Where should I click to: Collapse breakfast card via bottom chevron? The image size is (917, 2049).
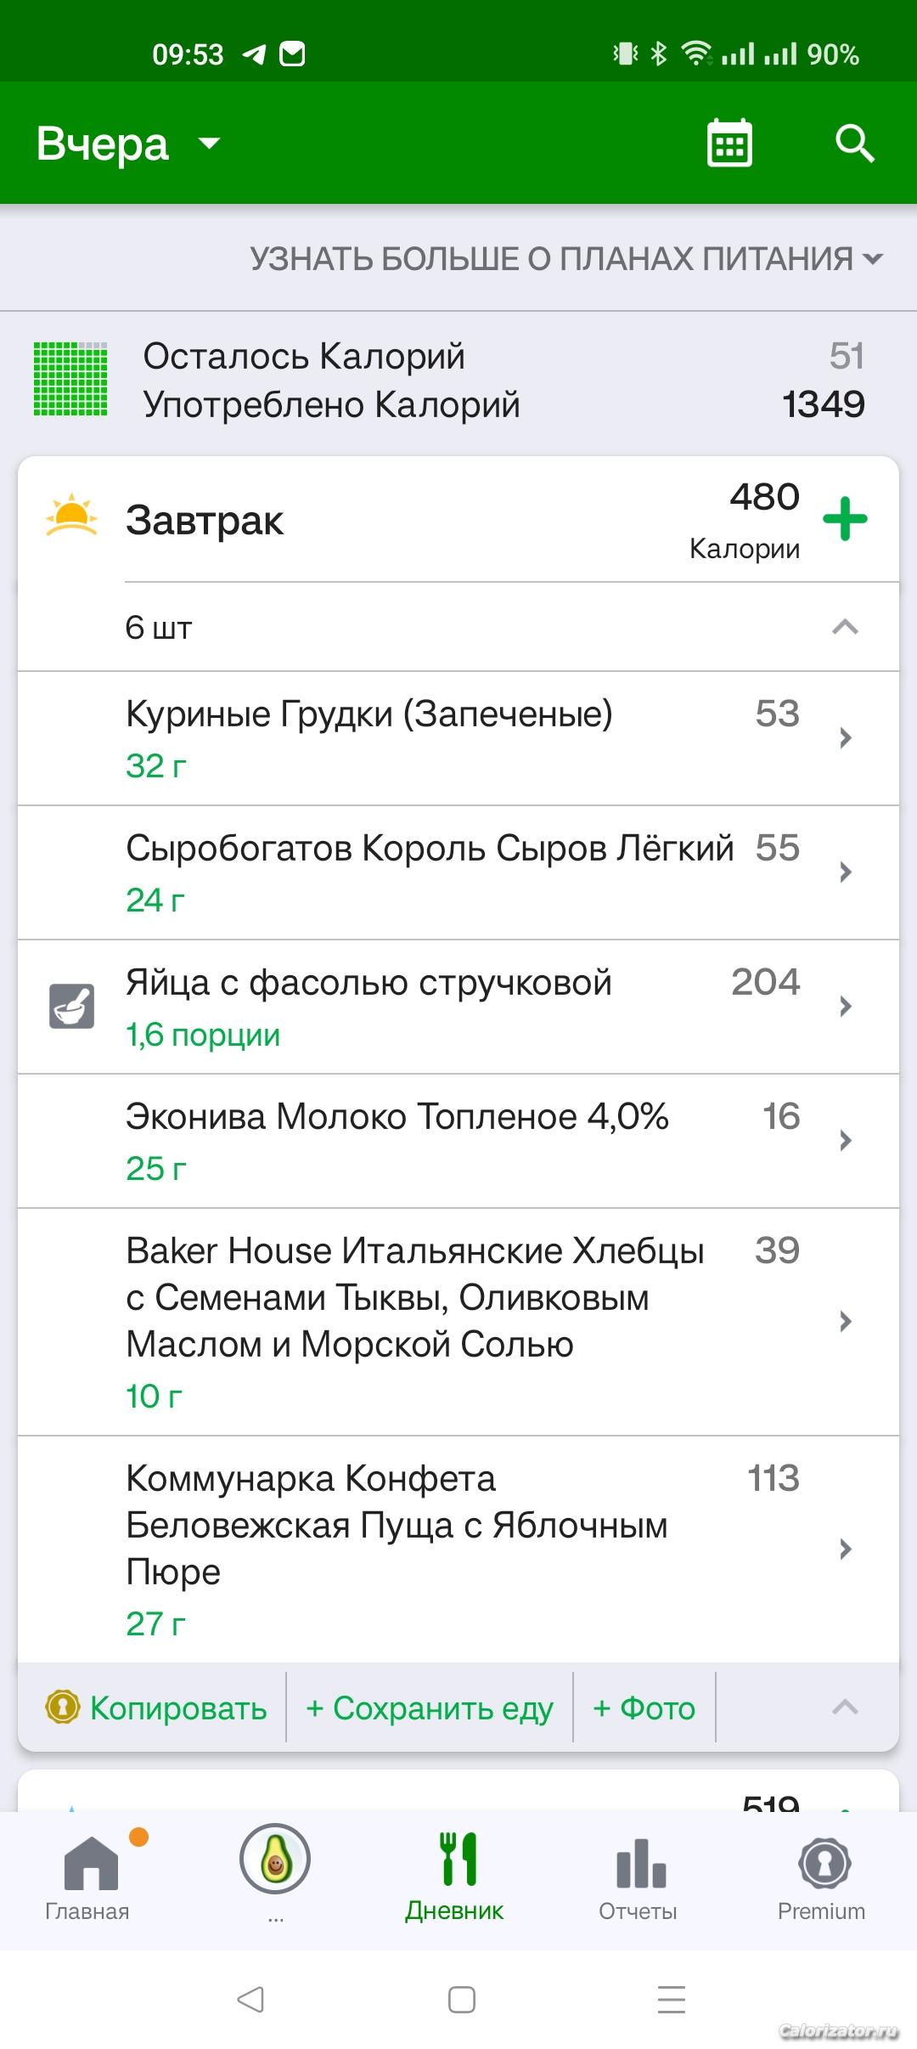pyautogui.click(x=845, y=1707)
